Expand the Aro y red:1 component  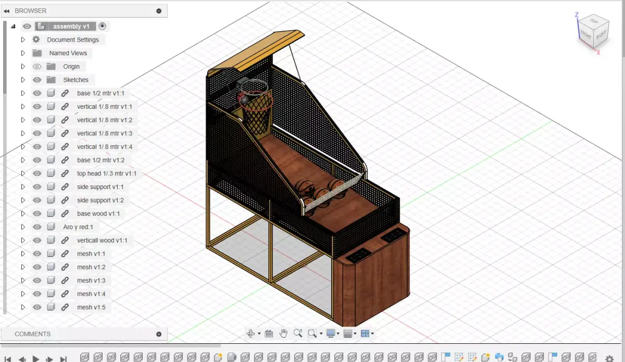pyautogui.click(x=23, y=227)
